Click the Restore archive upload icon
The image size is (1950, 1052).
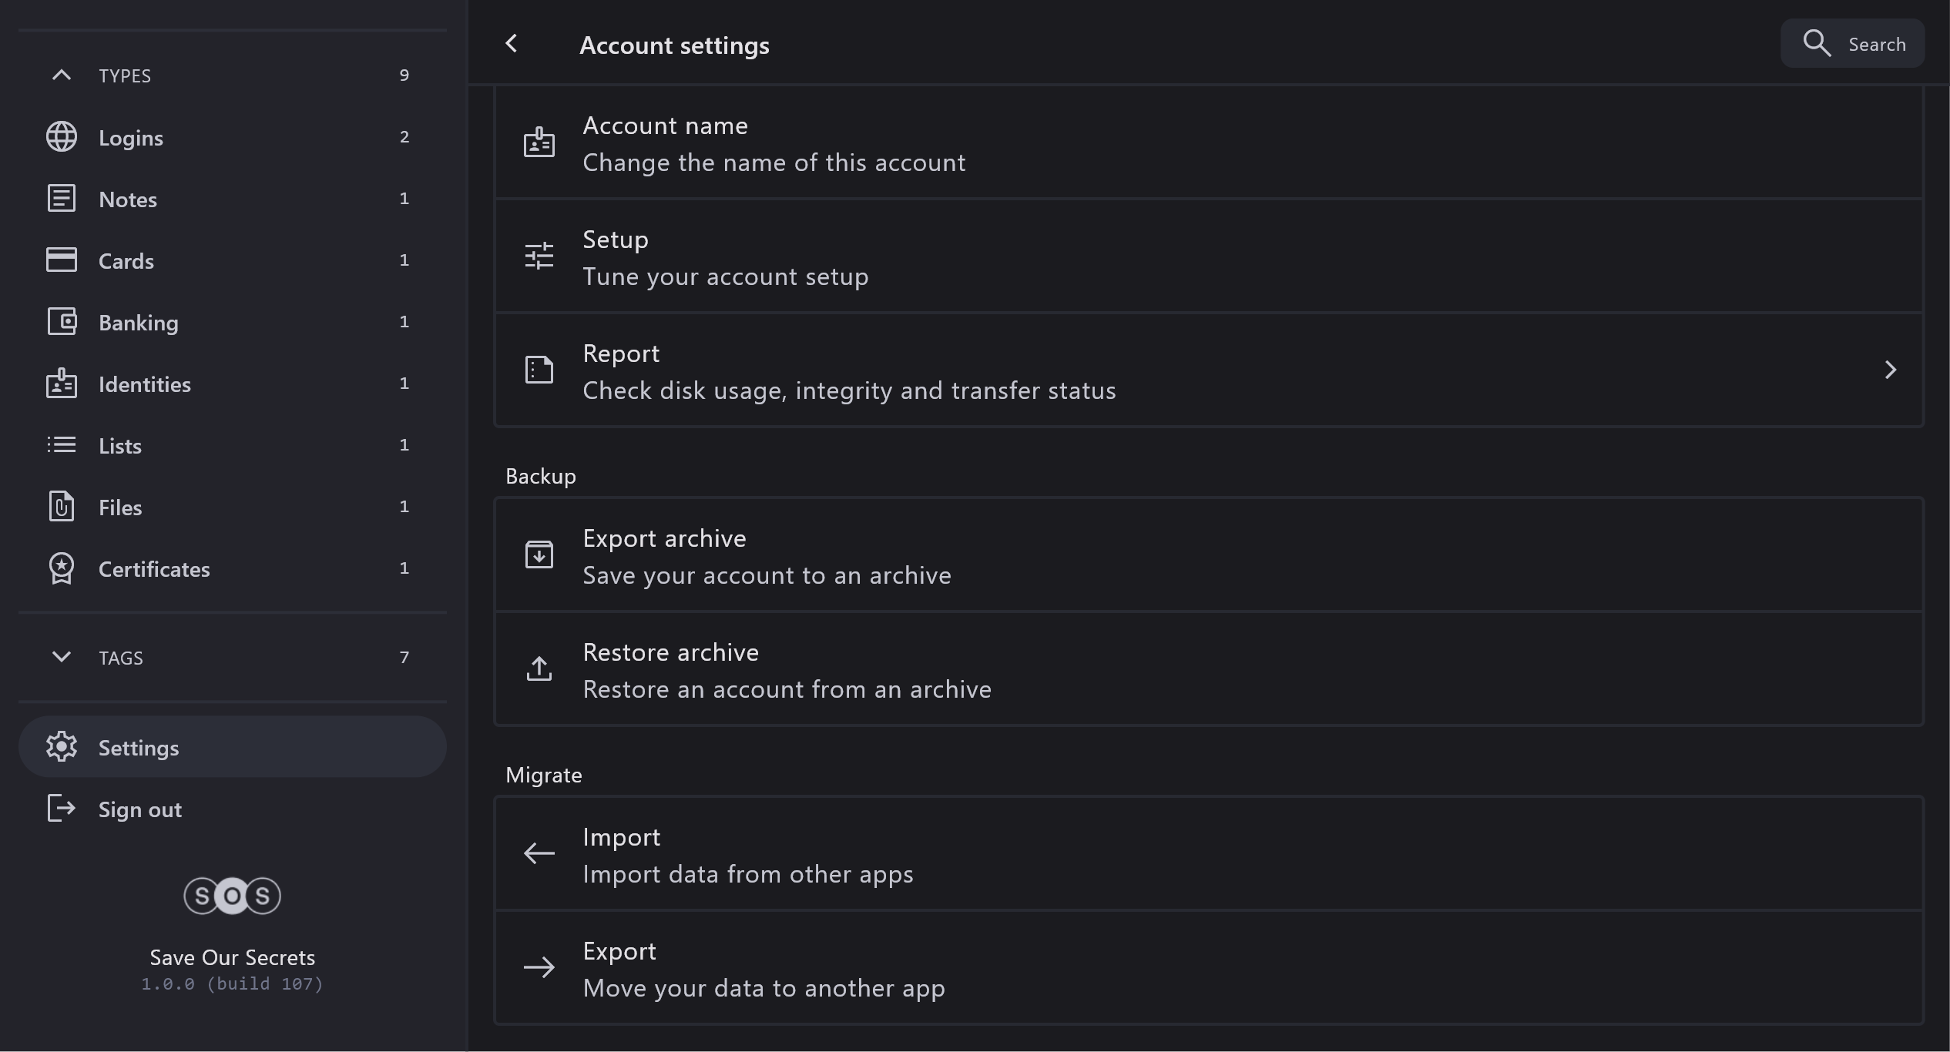click(x=539, y=668)
